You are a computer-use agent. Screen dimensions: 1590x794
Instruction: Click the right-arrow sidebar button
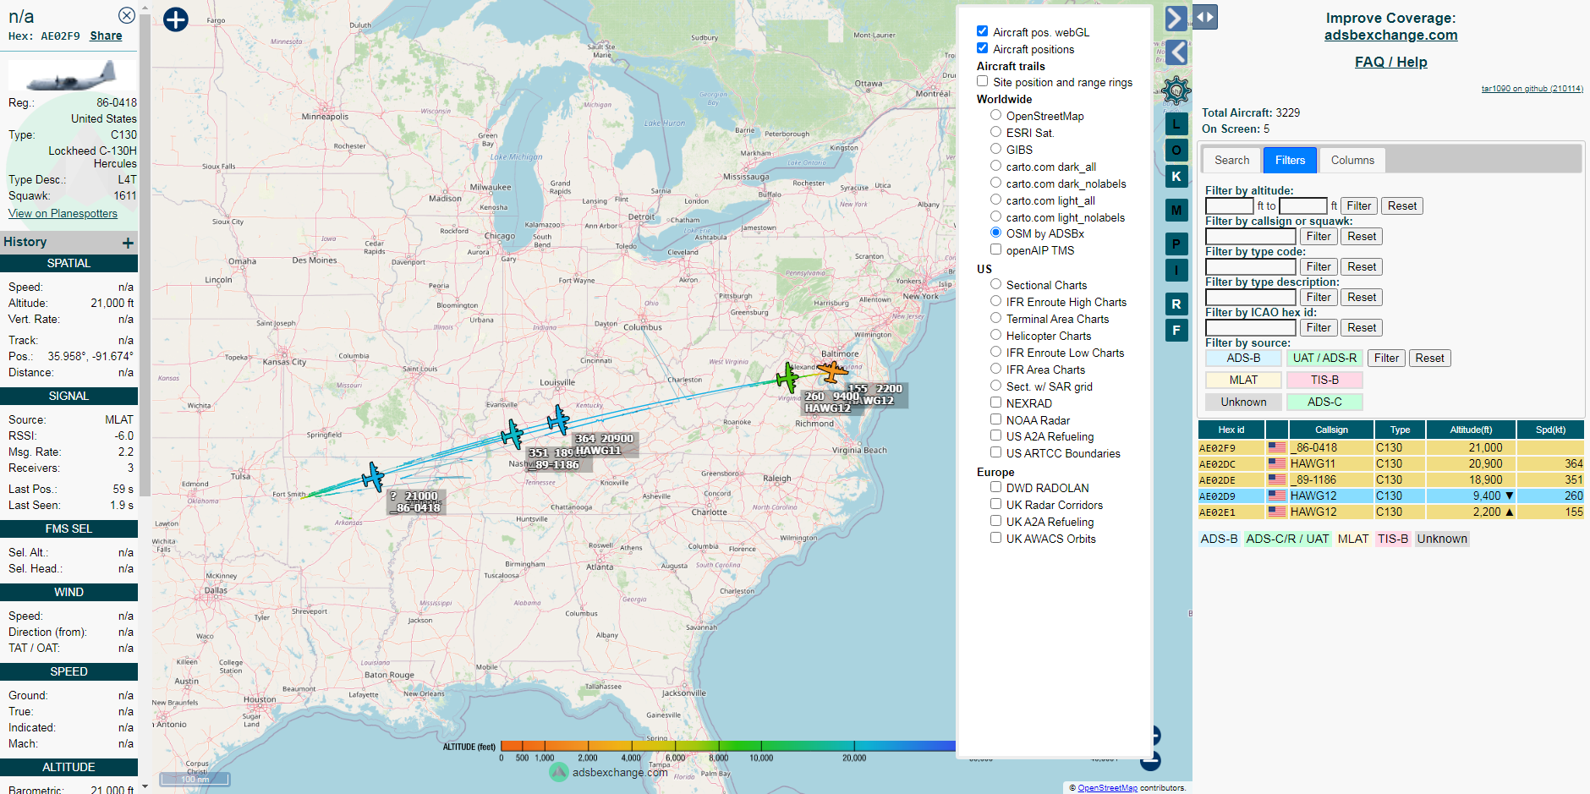(x=1176, y=19)
